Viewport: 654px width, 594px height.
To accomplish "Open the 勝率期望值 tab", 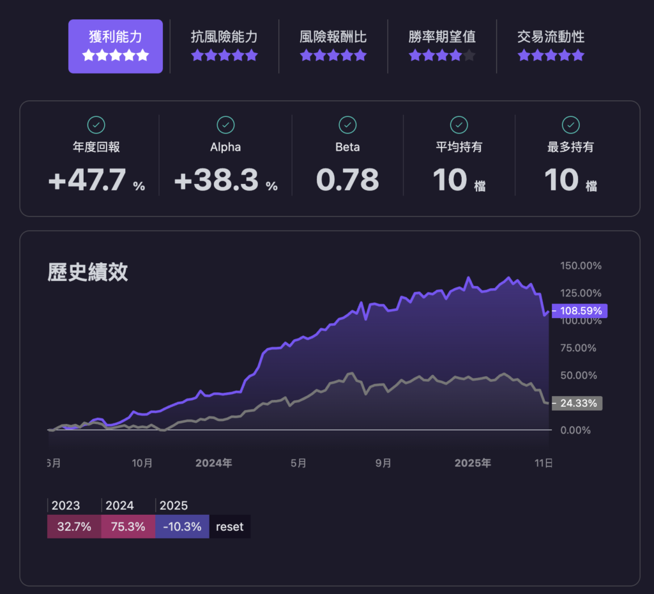I will click(x=442, y=46).
